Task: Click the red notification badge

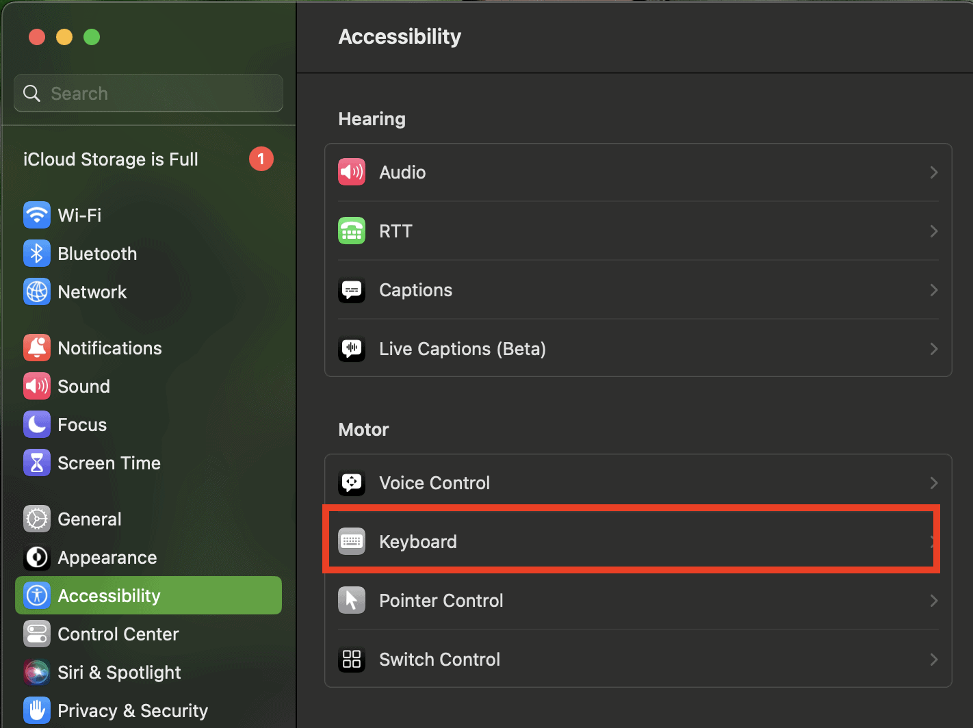Action: (x=261, y=159)
